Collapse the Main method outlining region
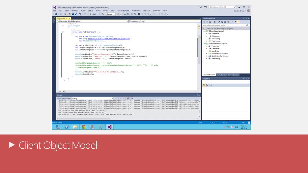This screenshot has width=308, height=173. click(63, 32)
